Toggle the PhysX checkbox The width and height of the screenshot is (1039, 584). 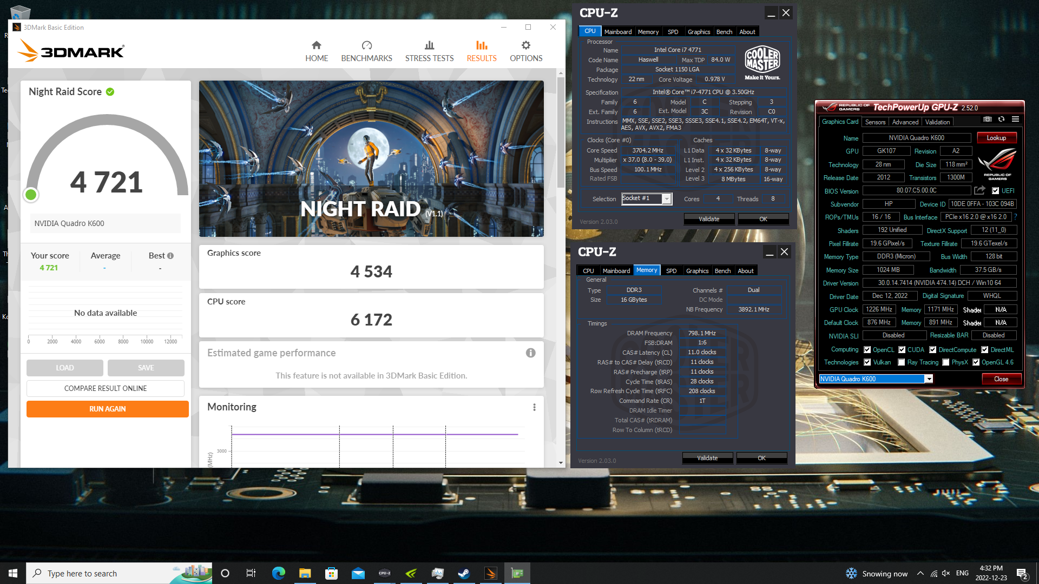[945, 362]
